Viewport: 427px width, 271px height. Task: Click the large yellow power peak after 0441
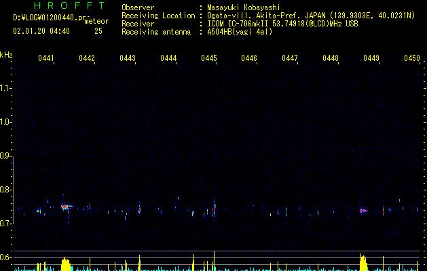tap(66, 264)
